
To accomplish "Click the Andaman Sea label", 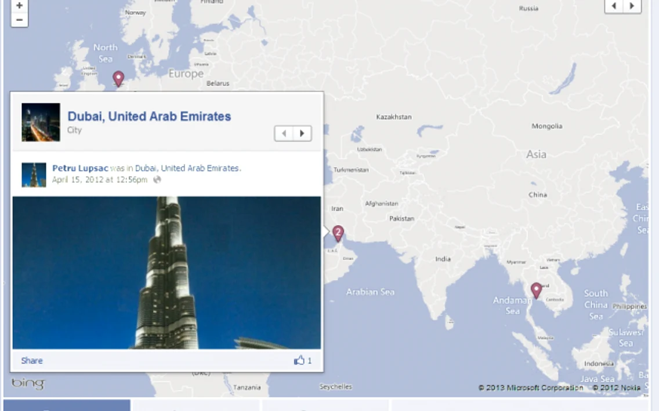I will click(x=512, y=305).
